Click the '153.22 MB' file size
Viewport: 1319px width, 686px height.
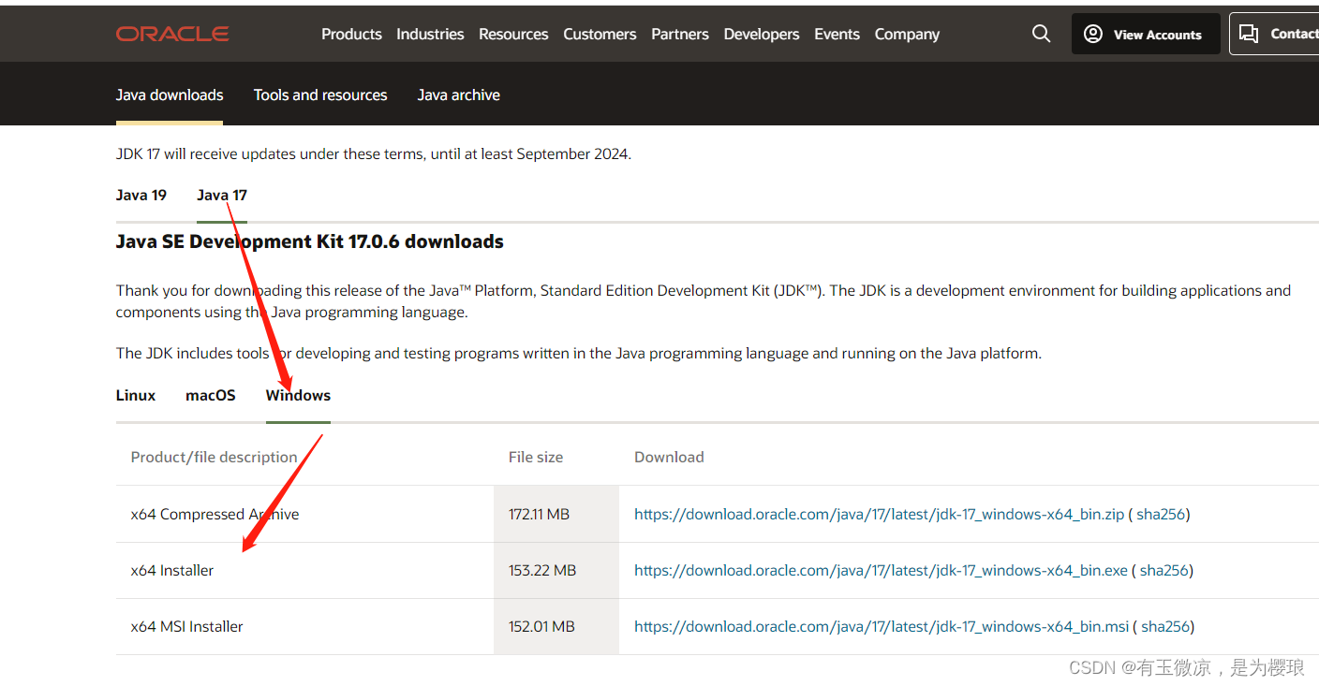(x=542, y=570)
